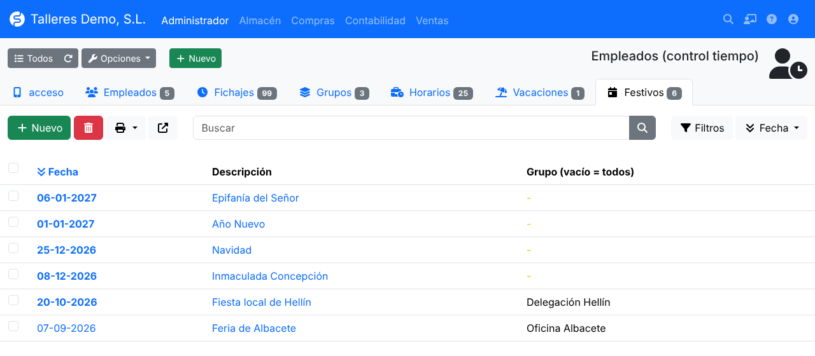Check the Navidad row checkbox
Screen dimensions: 815x356
(13, 248)
